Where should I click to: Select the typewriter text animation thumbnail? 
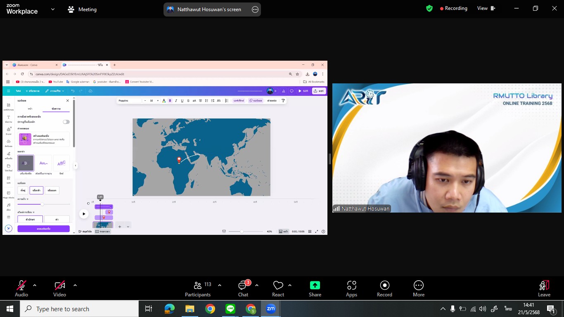click(26, 163)
